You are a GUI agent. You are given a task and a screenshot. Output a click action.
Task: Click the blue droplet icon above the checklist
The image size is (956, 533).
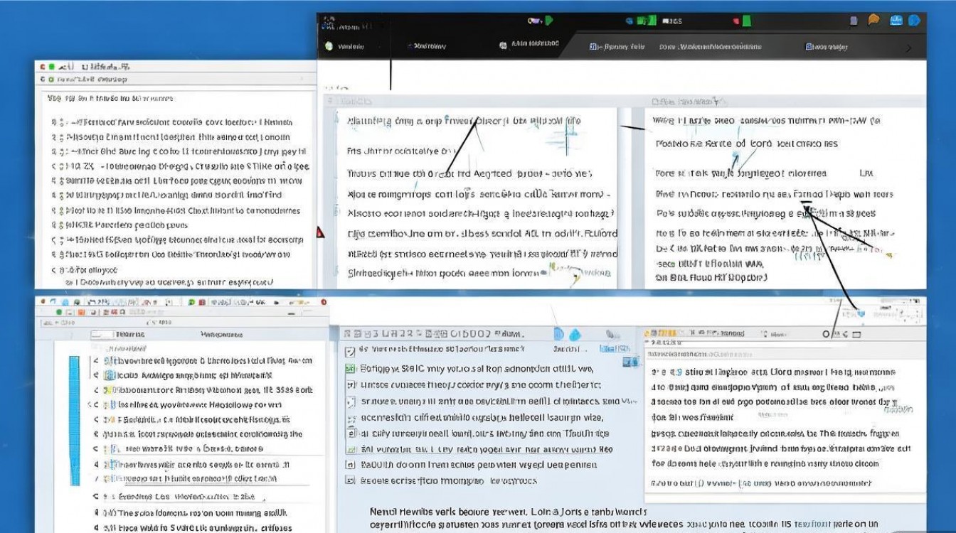(x=575, y=334)
